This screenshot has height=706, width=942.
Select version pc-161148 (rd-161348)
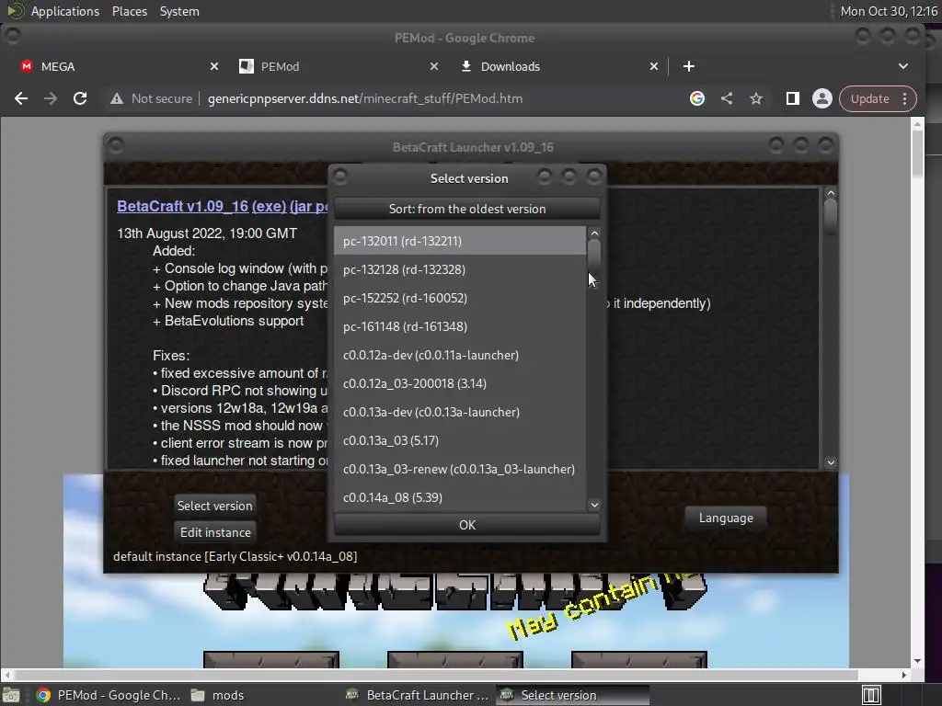click(x=460, y=326)
